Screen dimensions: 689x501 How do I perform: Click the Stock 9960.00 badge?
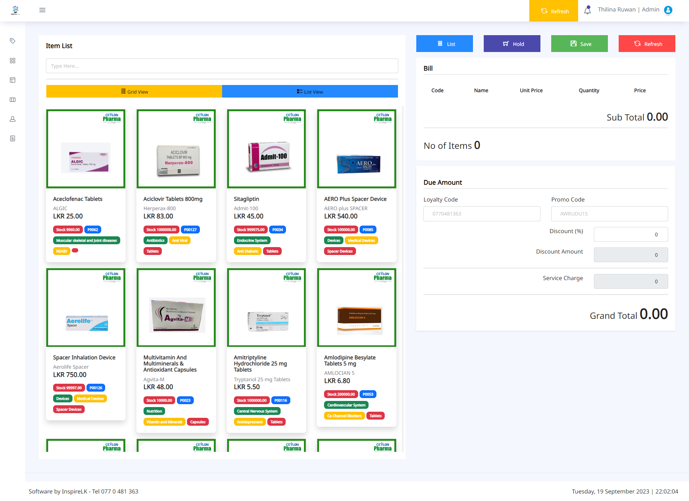68,230
